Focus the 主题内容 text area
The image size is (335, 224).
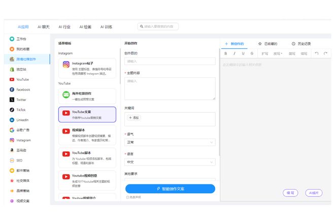[170, 88]
